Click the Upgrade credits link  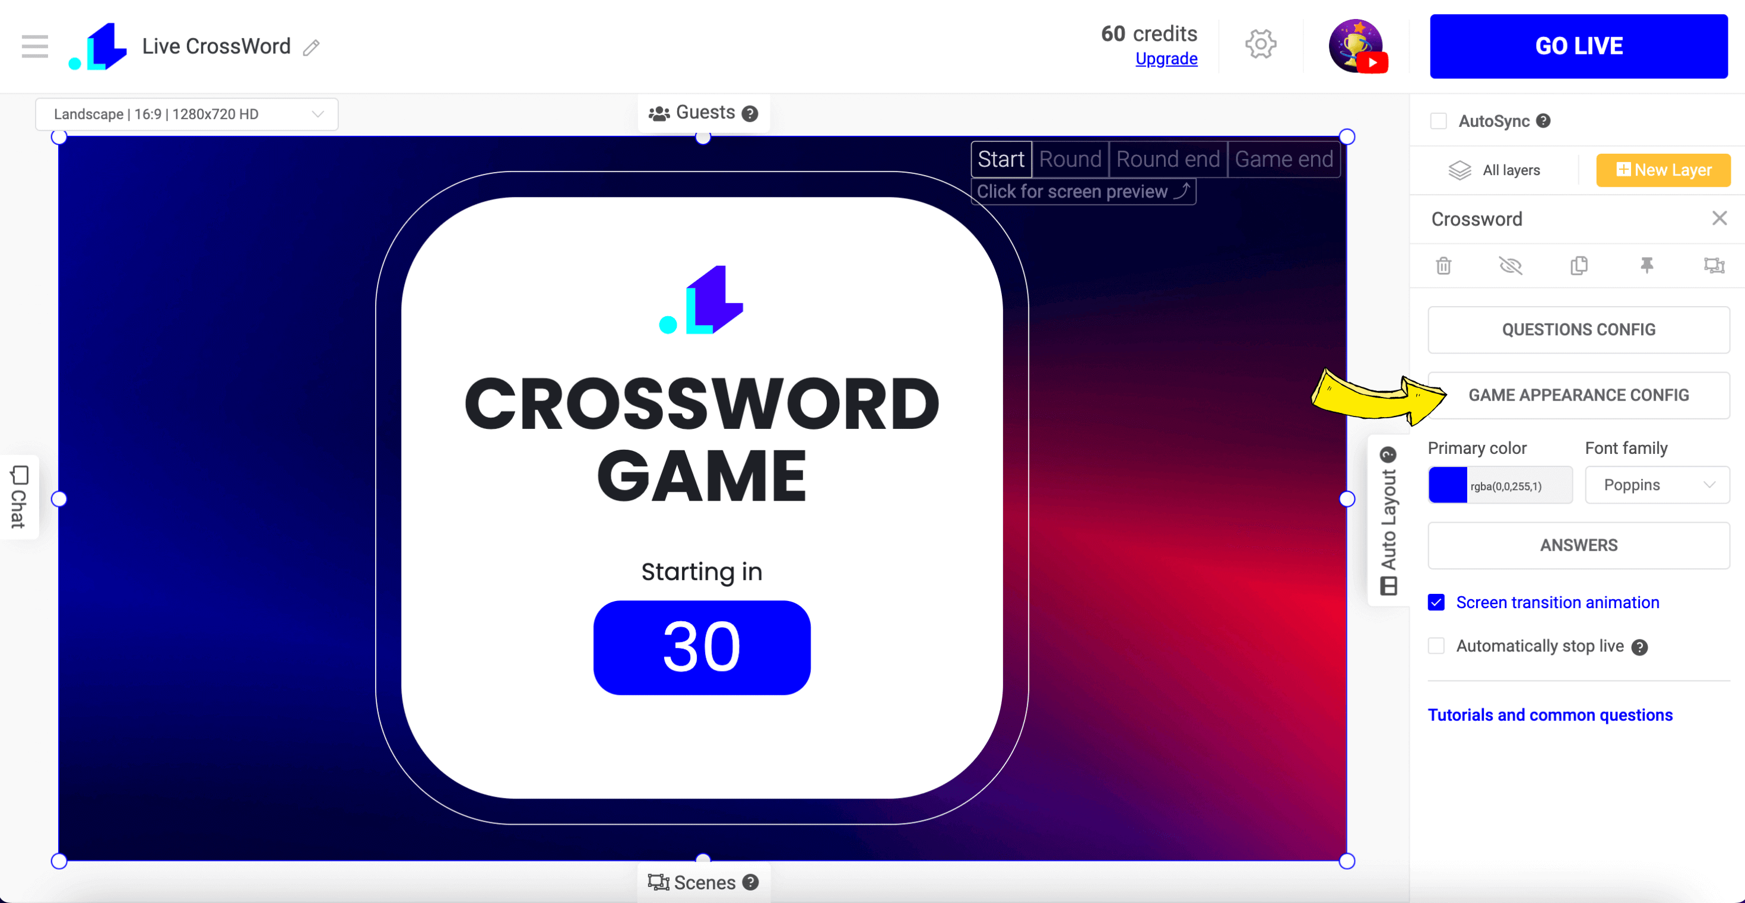pos(1166,56)
